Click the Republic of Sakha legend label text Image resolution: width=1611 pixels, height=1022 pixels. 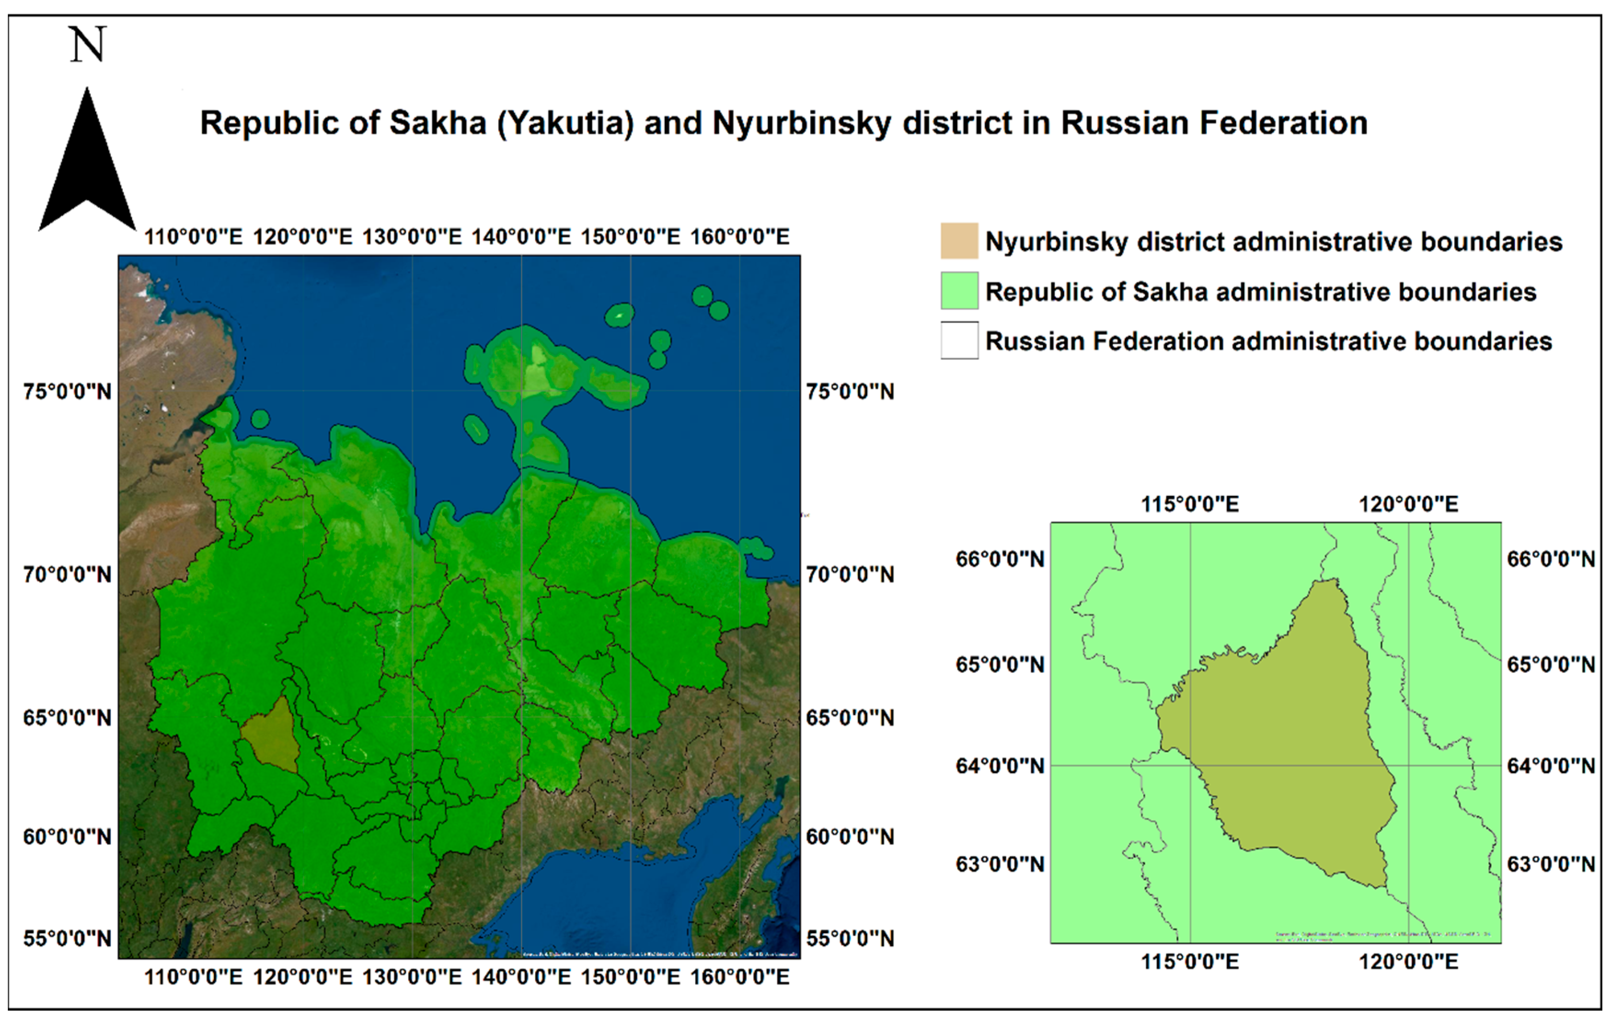[1260, 292]
